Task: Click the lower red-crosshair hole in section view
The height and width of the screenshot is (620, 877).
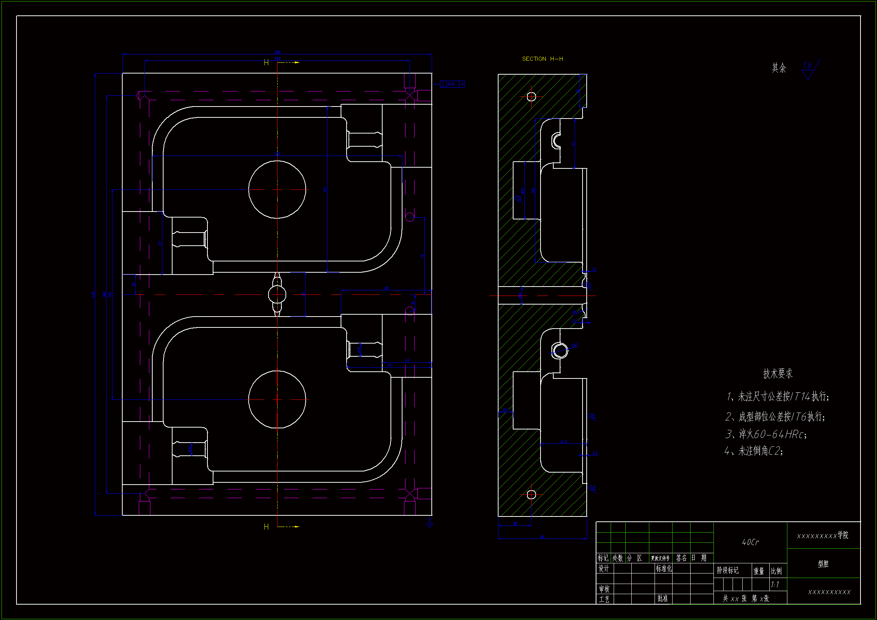Action: pos(531,495)
